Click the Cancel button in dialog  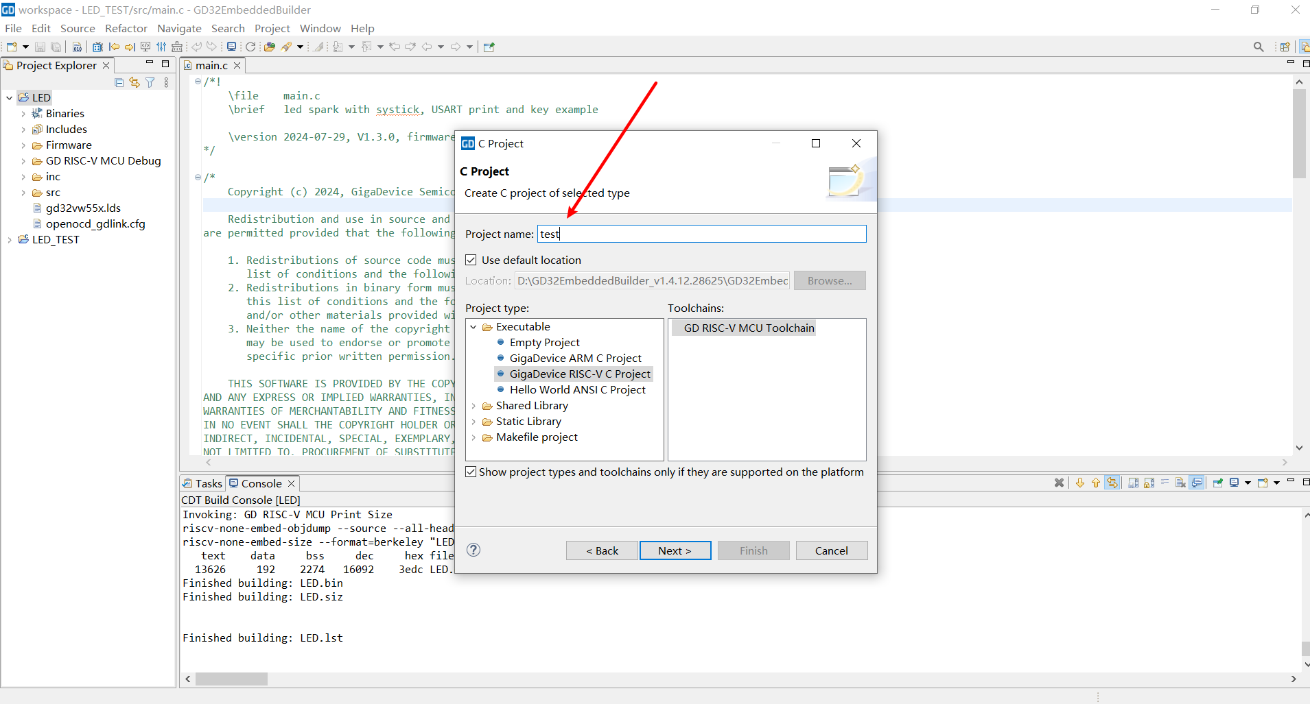pyautogui.click(x=831, y=550)
